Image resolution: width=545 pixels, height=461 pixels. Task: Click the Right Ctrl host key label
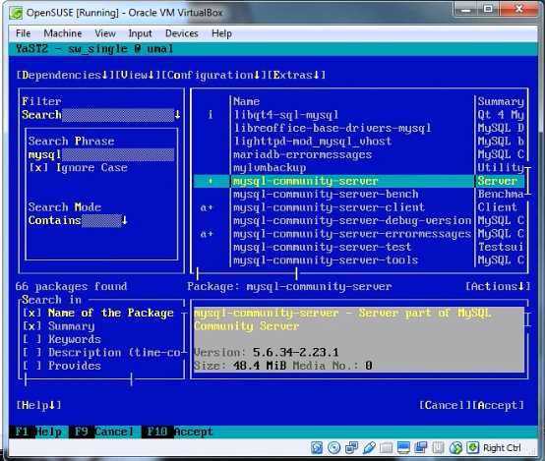502,448
